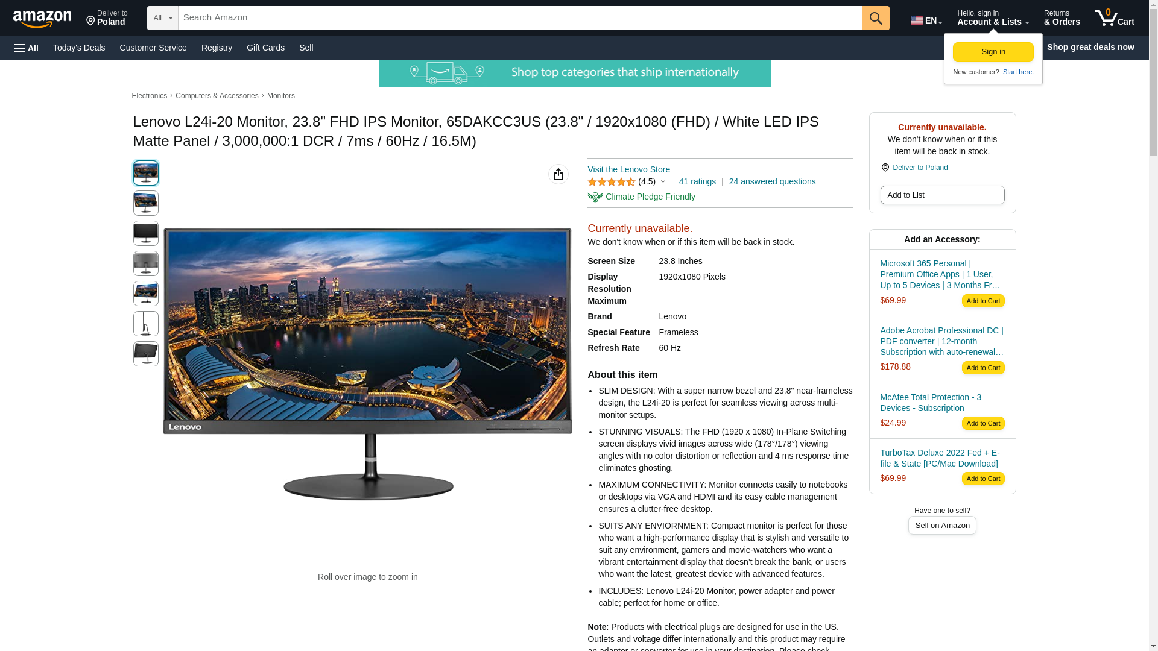Click the Climate Pledge Friendly badge

(641, 197)
